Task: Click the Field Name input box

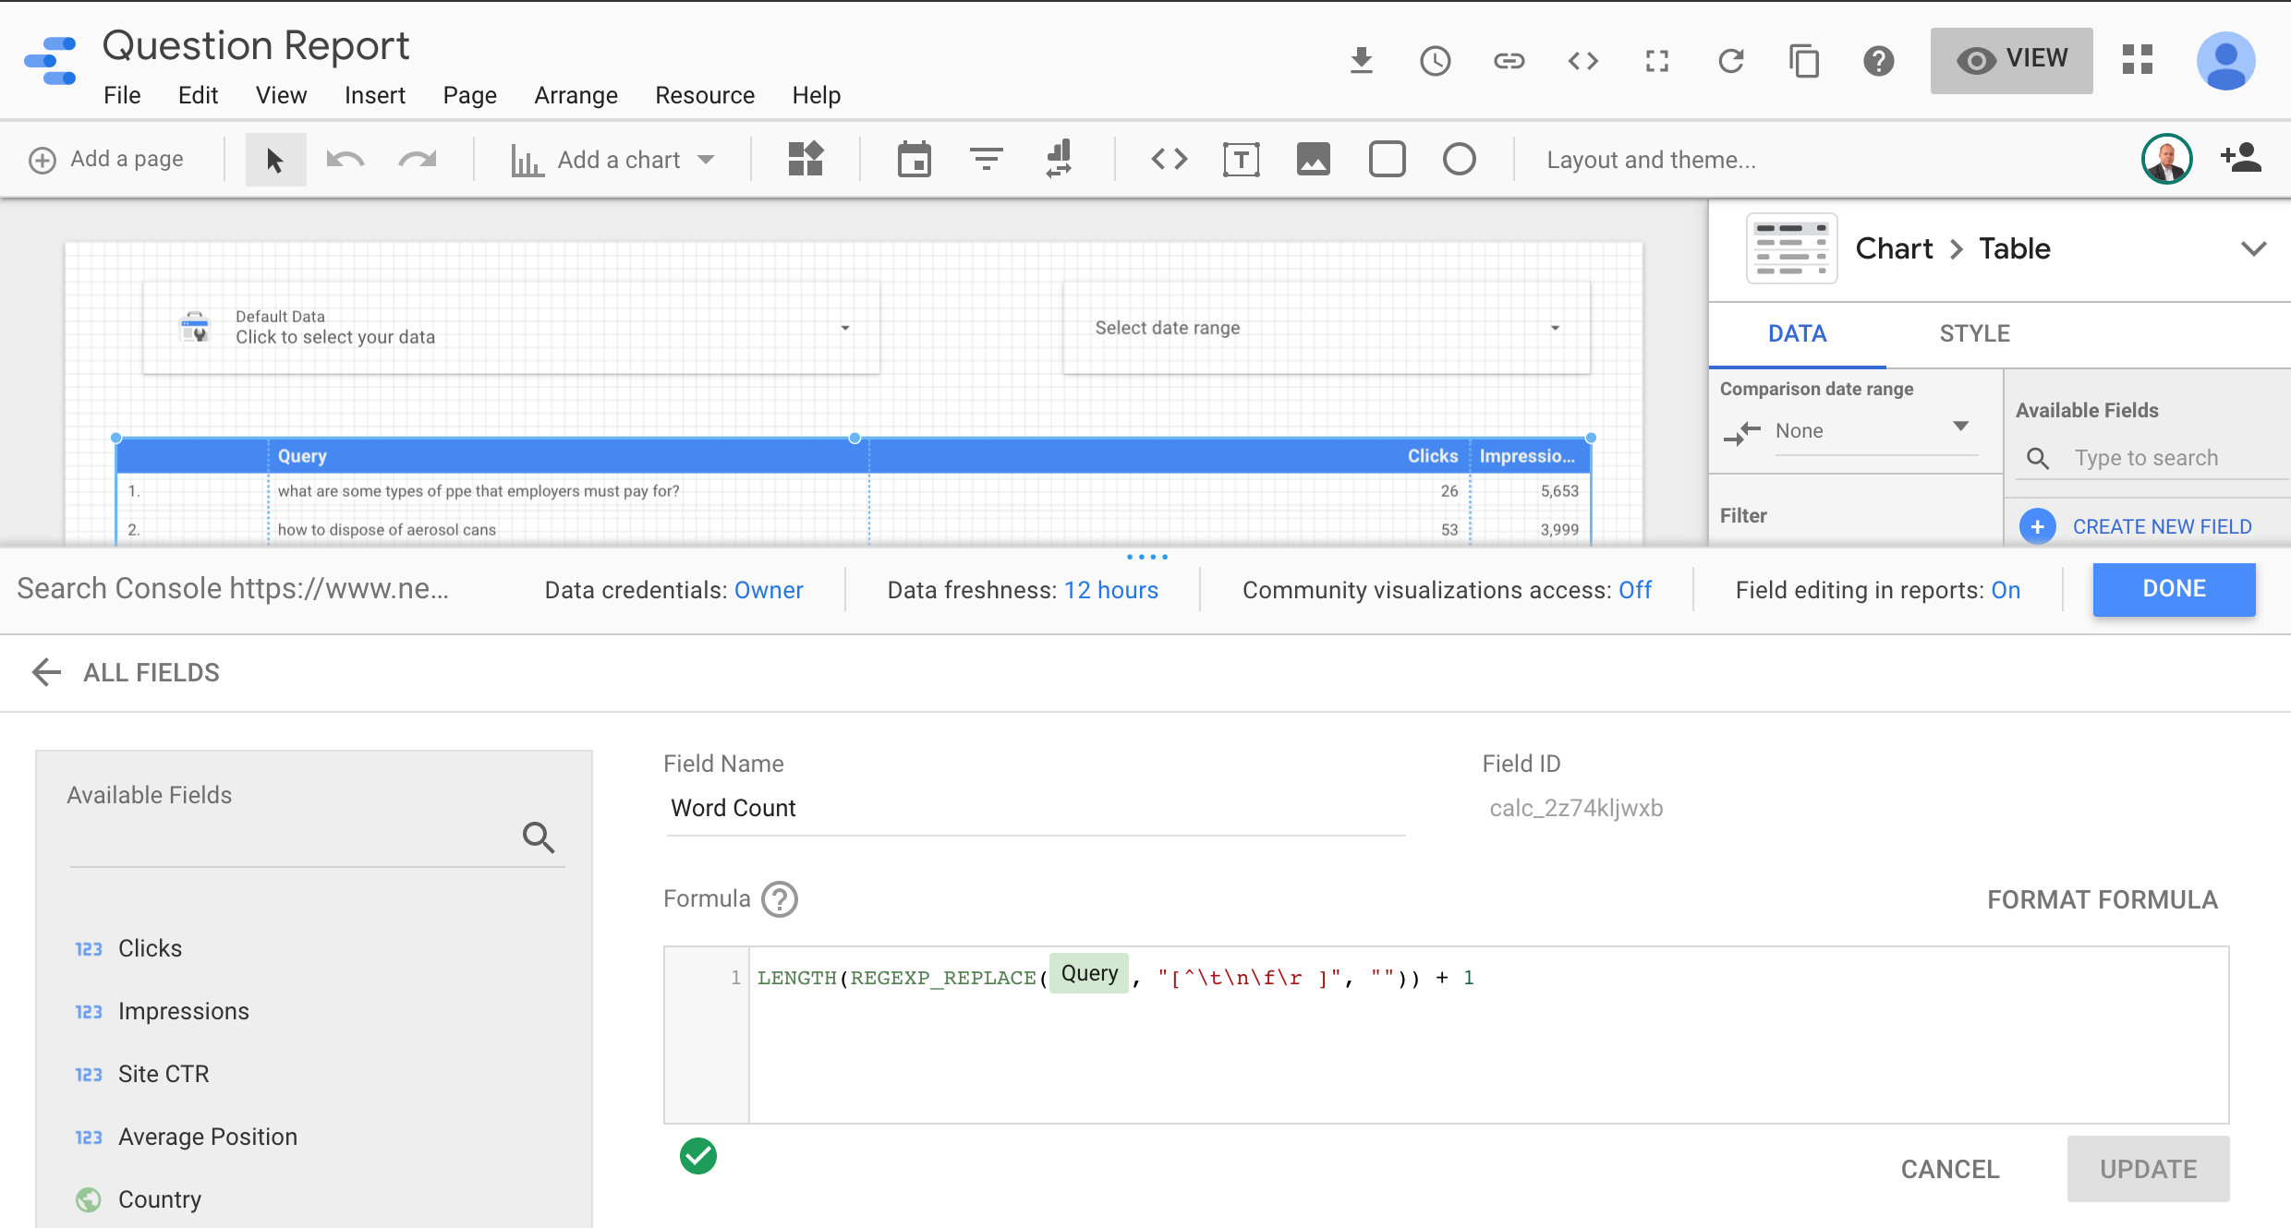Action: 1035,808
